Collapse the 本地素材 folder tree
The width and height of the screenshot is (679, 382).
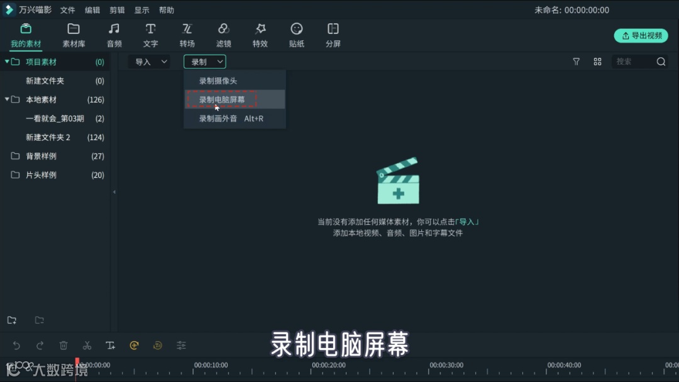point(6,99)
